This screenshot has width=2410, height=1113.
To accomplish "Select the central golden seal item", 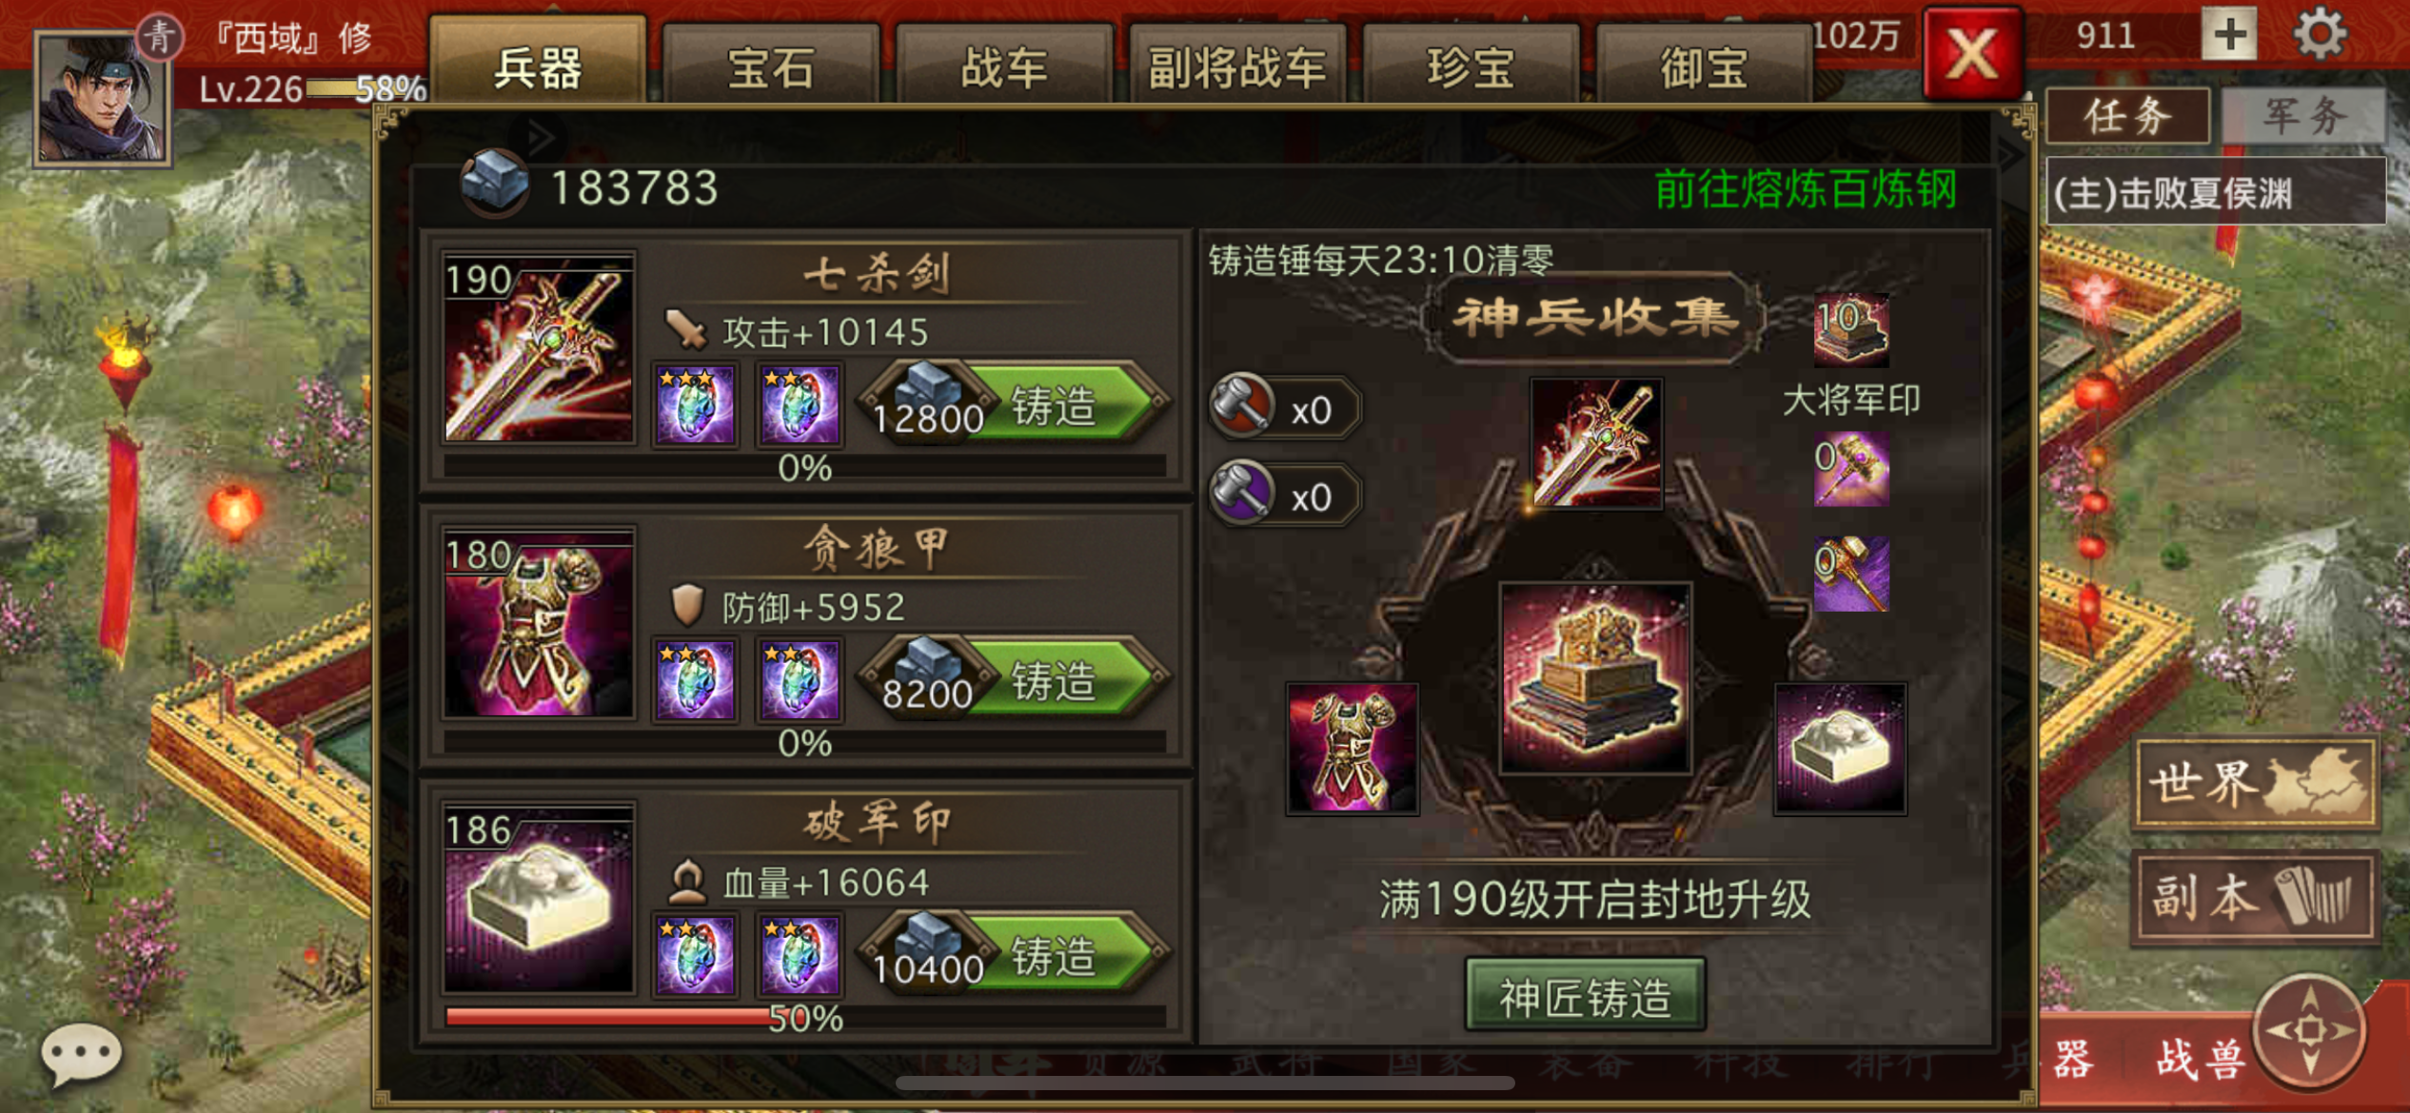I will click(x=1595, y=678).
